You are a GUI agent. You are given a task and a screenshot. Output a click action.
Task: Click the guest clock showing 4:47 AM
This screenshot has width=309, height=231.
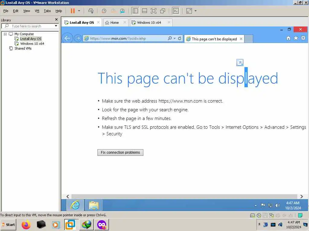[293, 205]
